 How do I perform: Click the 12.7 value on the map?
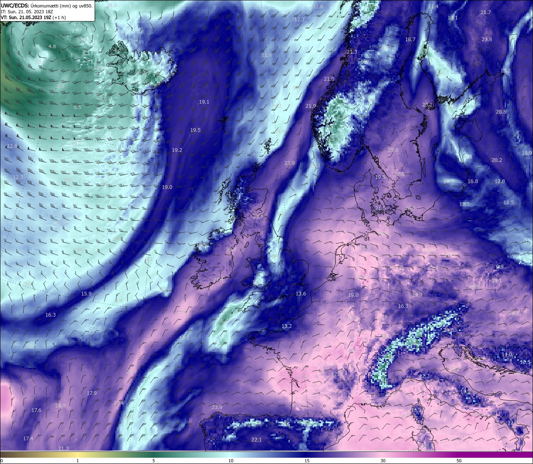[x=299, y=20]
